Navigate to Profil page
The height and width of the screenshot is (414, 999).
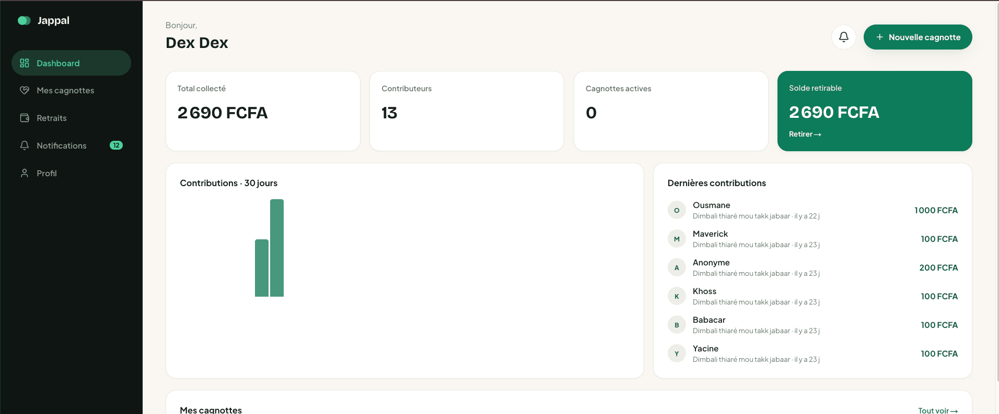coord(71,173)
